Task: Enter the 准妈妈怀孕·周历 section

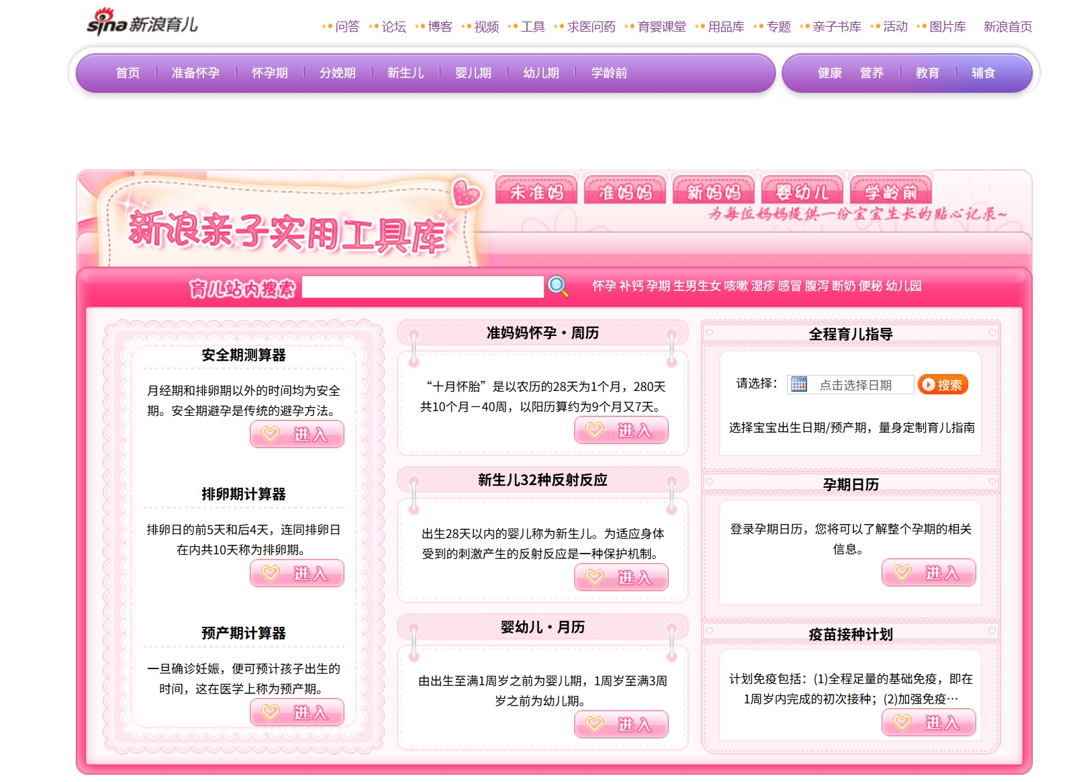Action: pyautogui.click(x=621, y=430)
